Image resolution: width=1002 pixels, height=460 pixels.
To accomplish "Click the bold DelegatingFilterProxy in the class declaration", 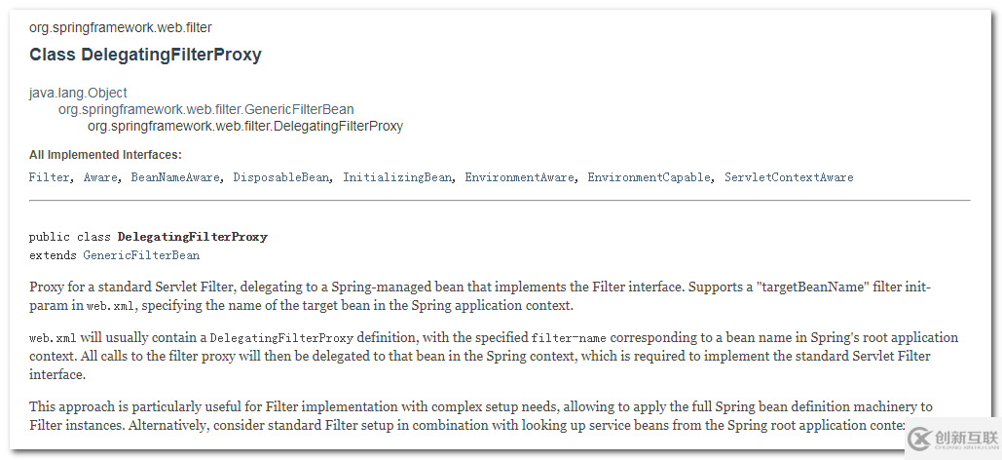I will point(192,237).
